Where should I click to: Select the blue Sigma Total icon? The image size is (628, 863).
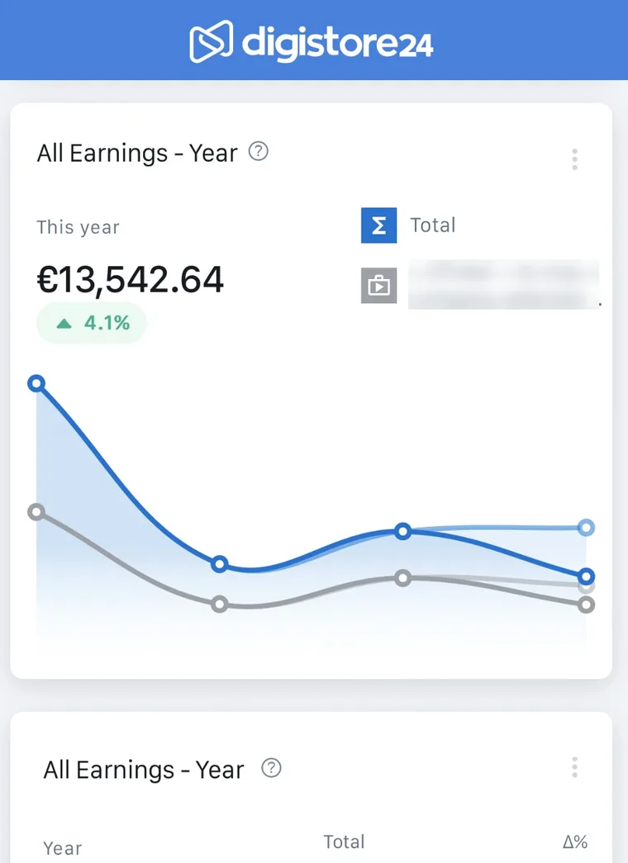(x=379, y=225)
